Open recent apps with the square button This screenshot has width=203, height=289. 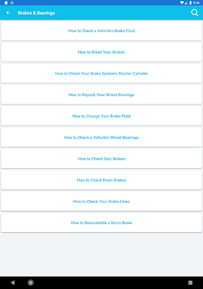tap(190, 283)
